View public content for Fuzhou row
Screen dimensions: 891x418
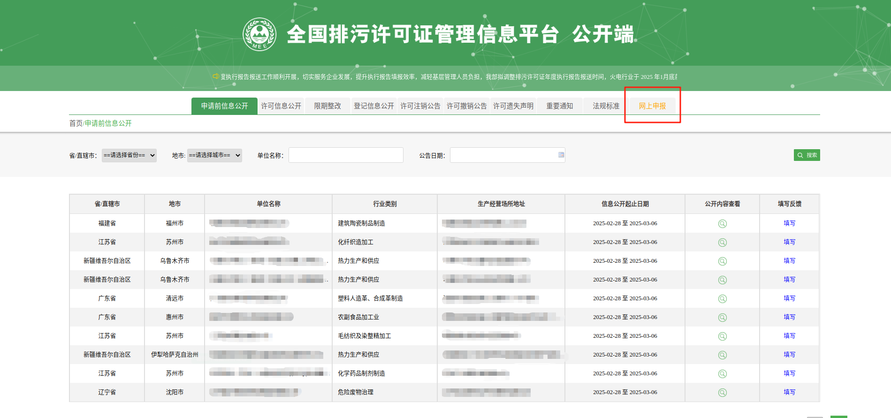722,224
